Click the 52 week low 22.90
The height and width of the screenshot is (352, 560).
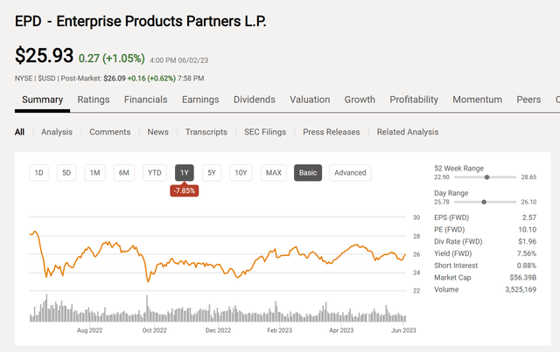pos(442,177)
